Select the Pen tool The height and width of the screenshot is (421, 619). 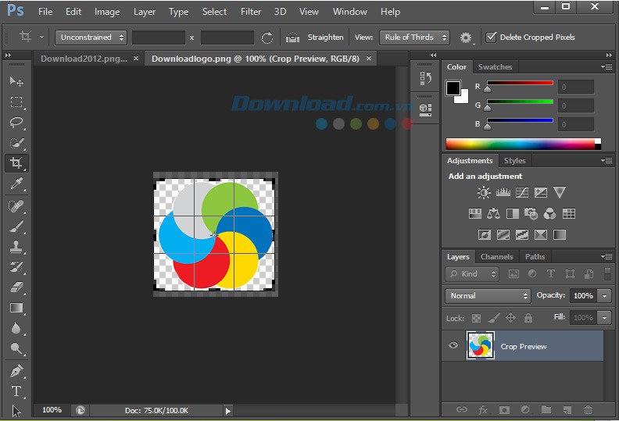pyautogui.click(x=16, y=370)
